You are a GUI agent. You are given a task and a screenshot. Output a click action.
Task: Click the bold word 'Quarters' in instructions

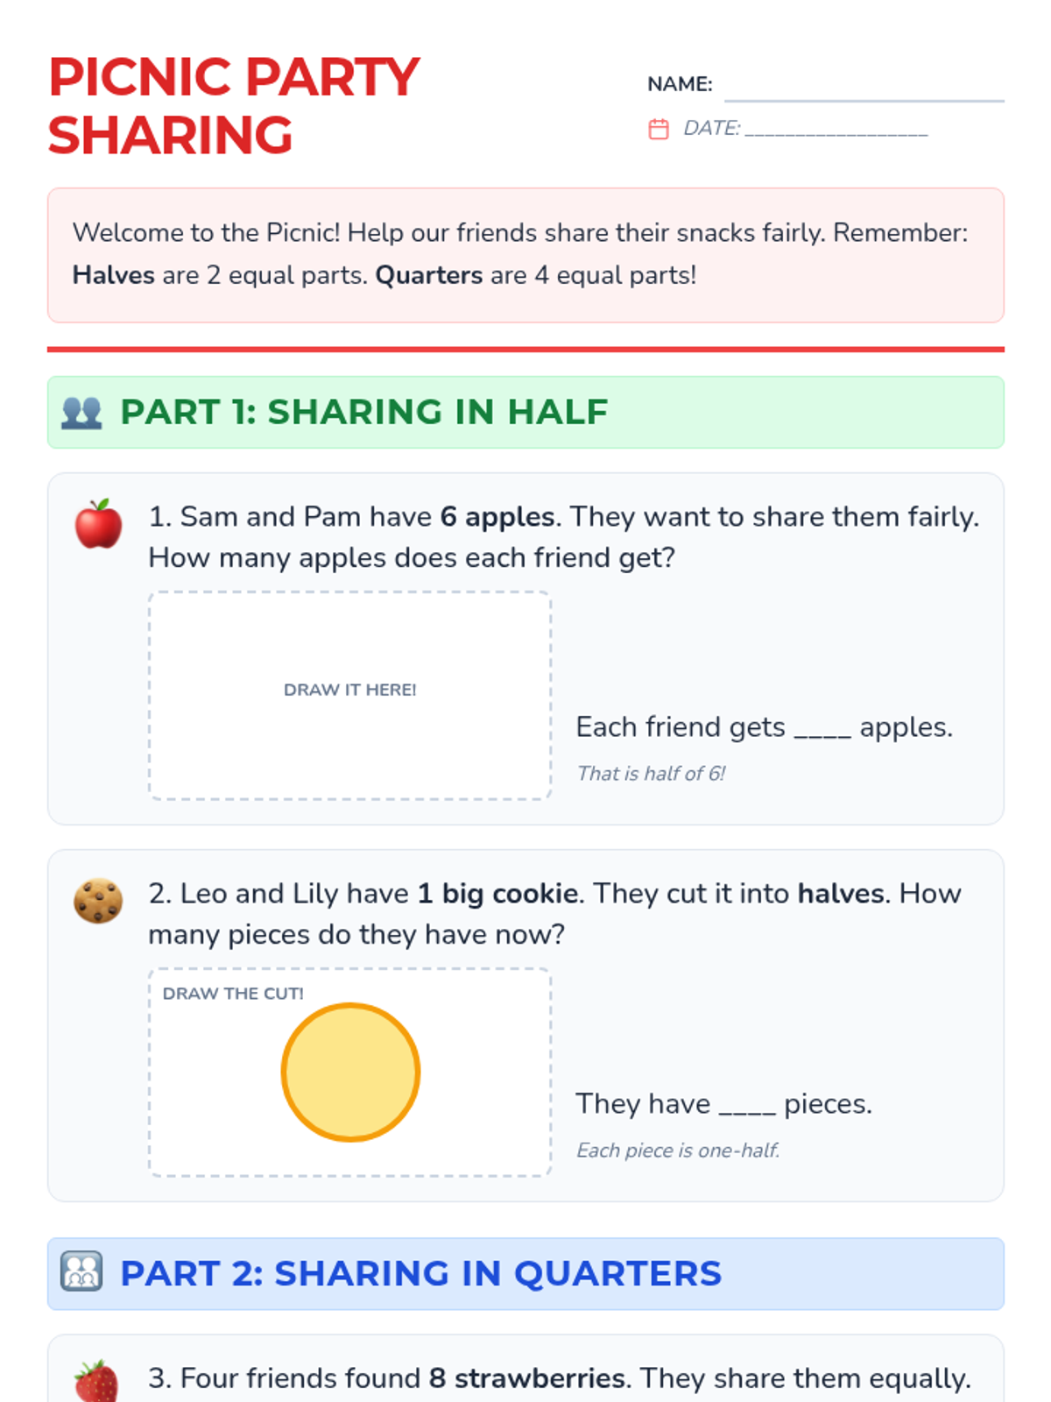click(429, 275)
